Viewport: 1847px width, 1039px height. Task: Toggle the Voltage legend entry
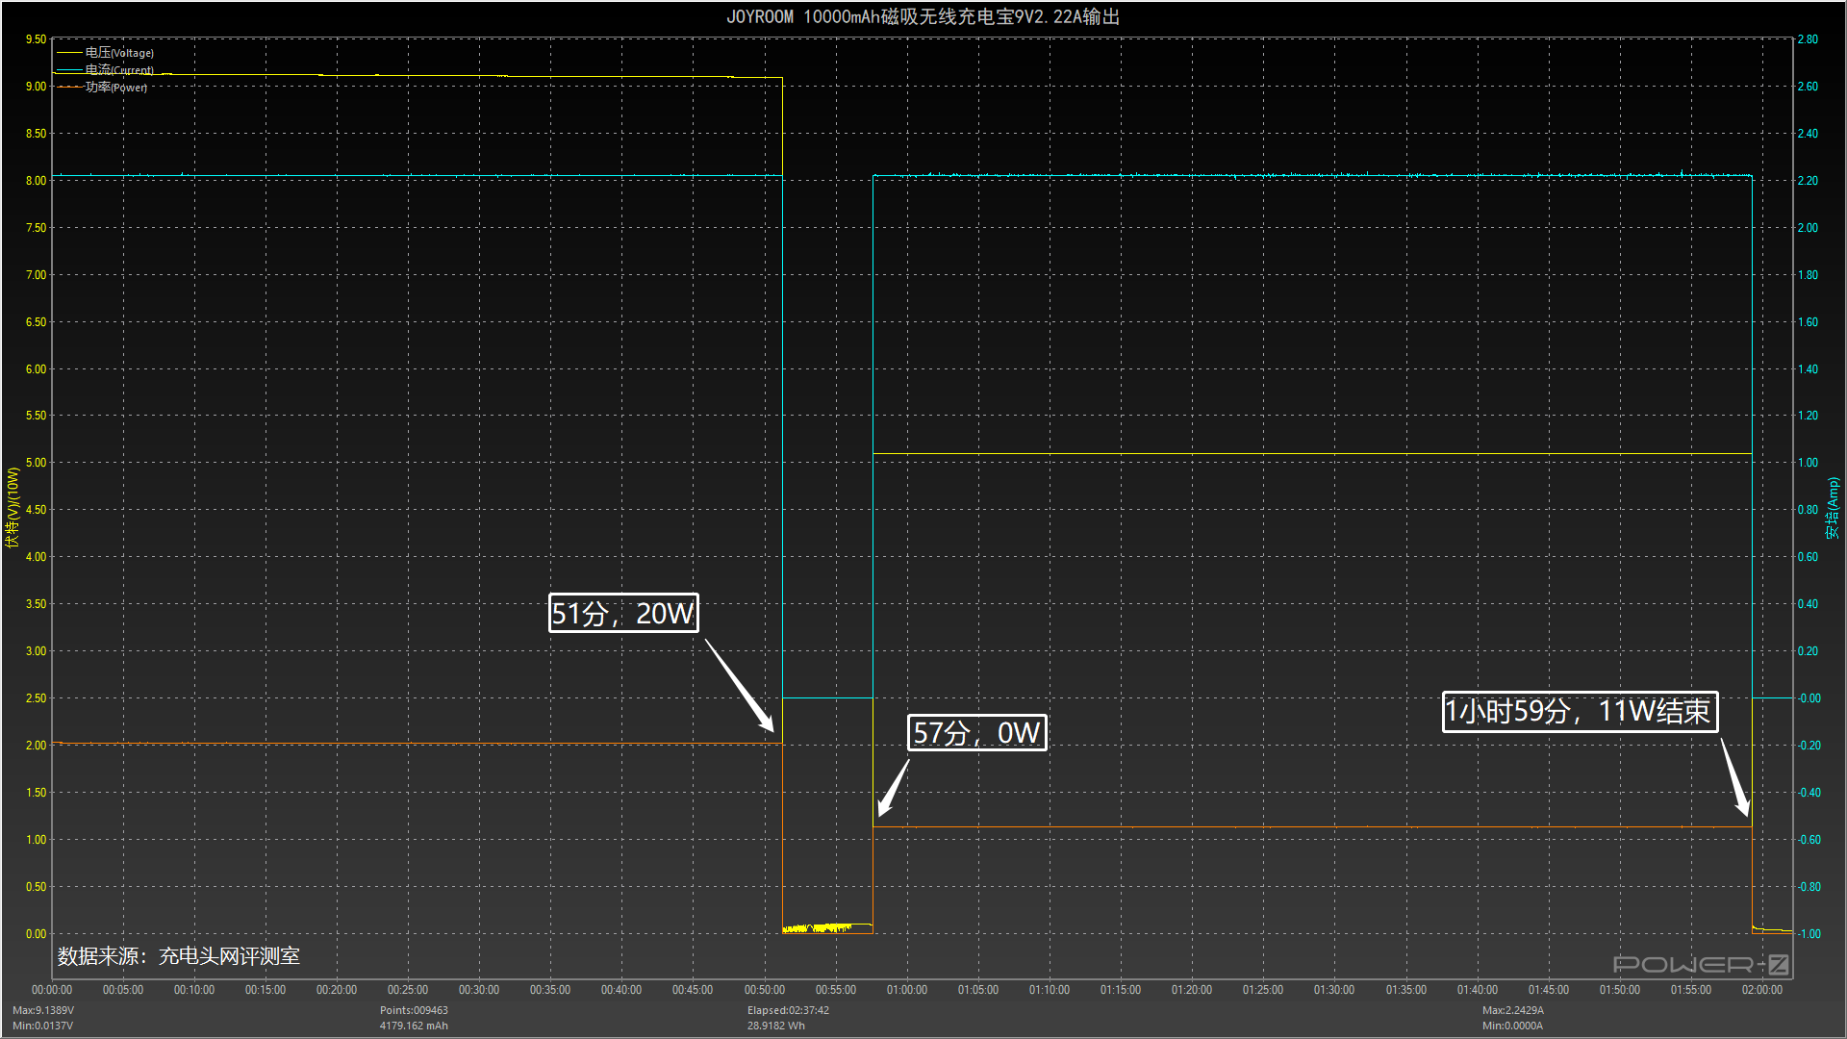point(119,53)
